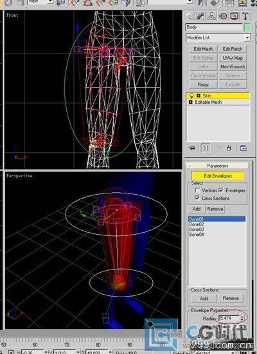Open the Modifier List dropdown
The height and width of the screenshot is (354, 257).
coord(247,37)
